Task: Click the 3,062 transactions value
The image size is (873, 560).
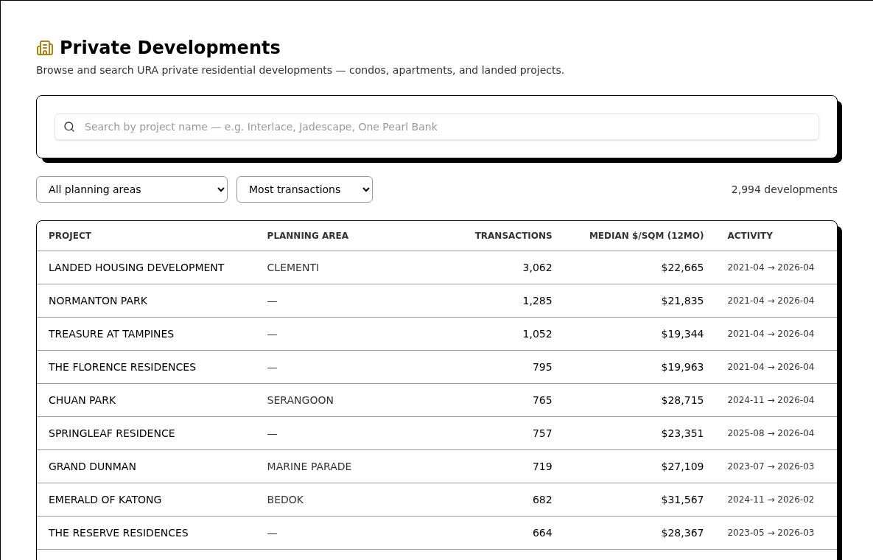Action: click(x=537, y=267)
